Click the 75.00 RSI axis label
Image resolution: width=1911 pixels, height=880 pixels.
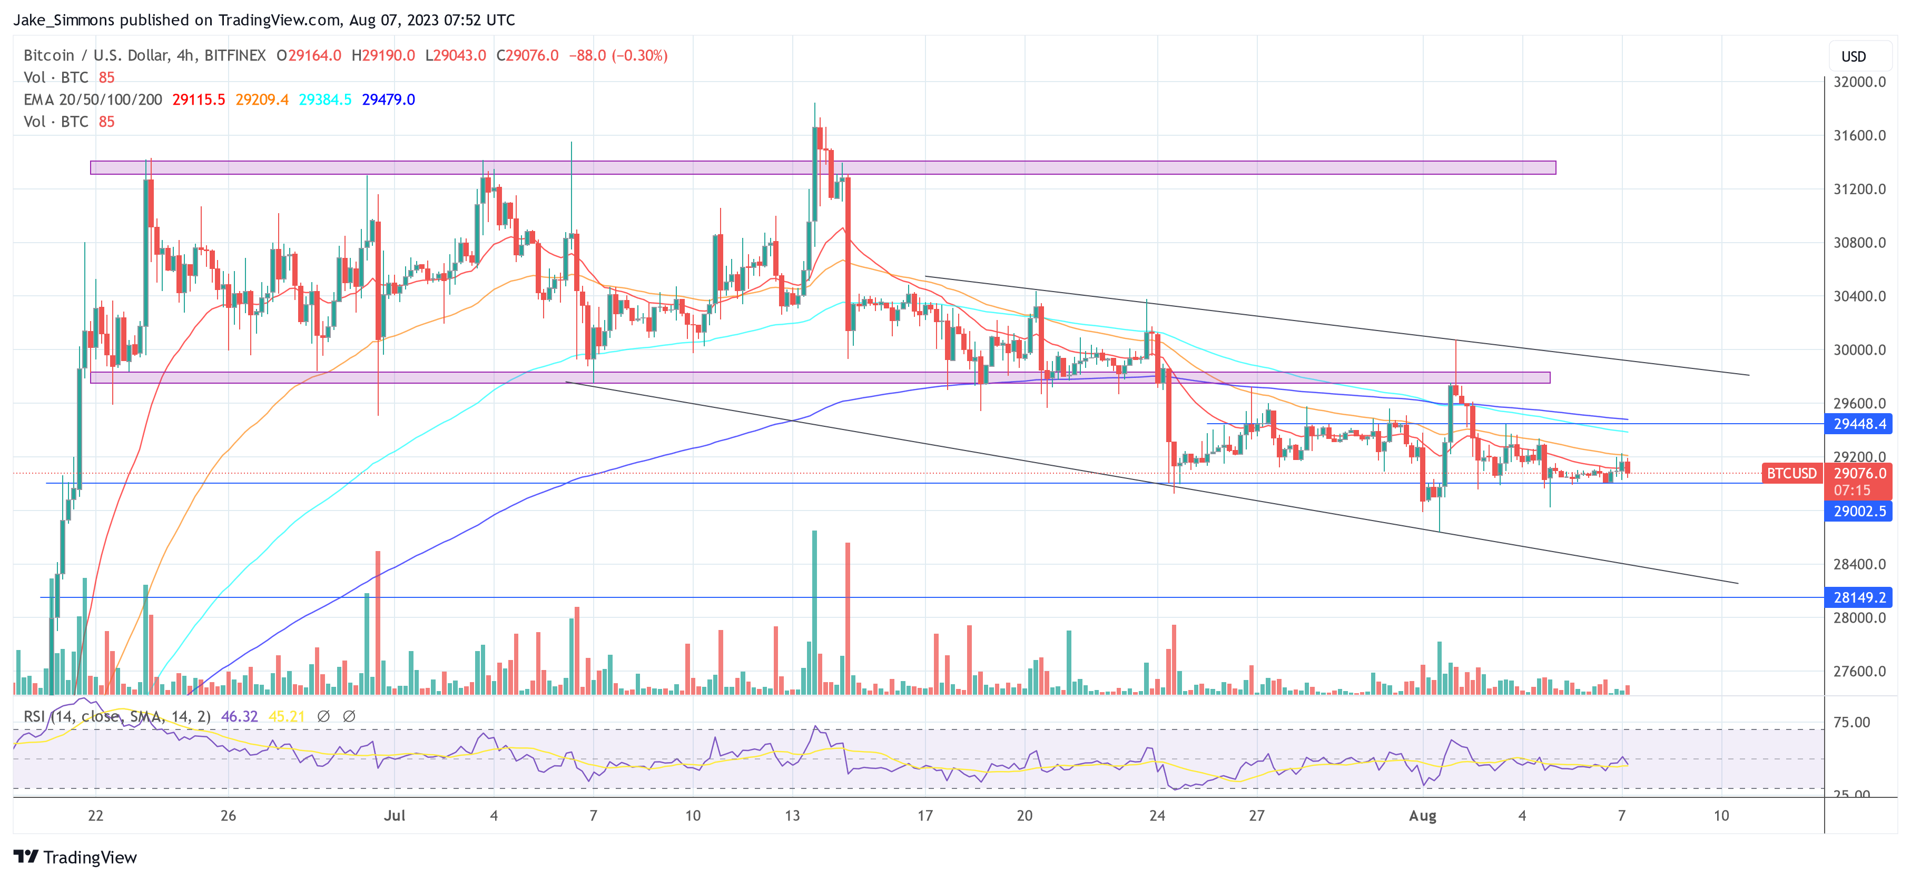(1851, 722)
